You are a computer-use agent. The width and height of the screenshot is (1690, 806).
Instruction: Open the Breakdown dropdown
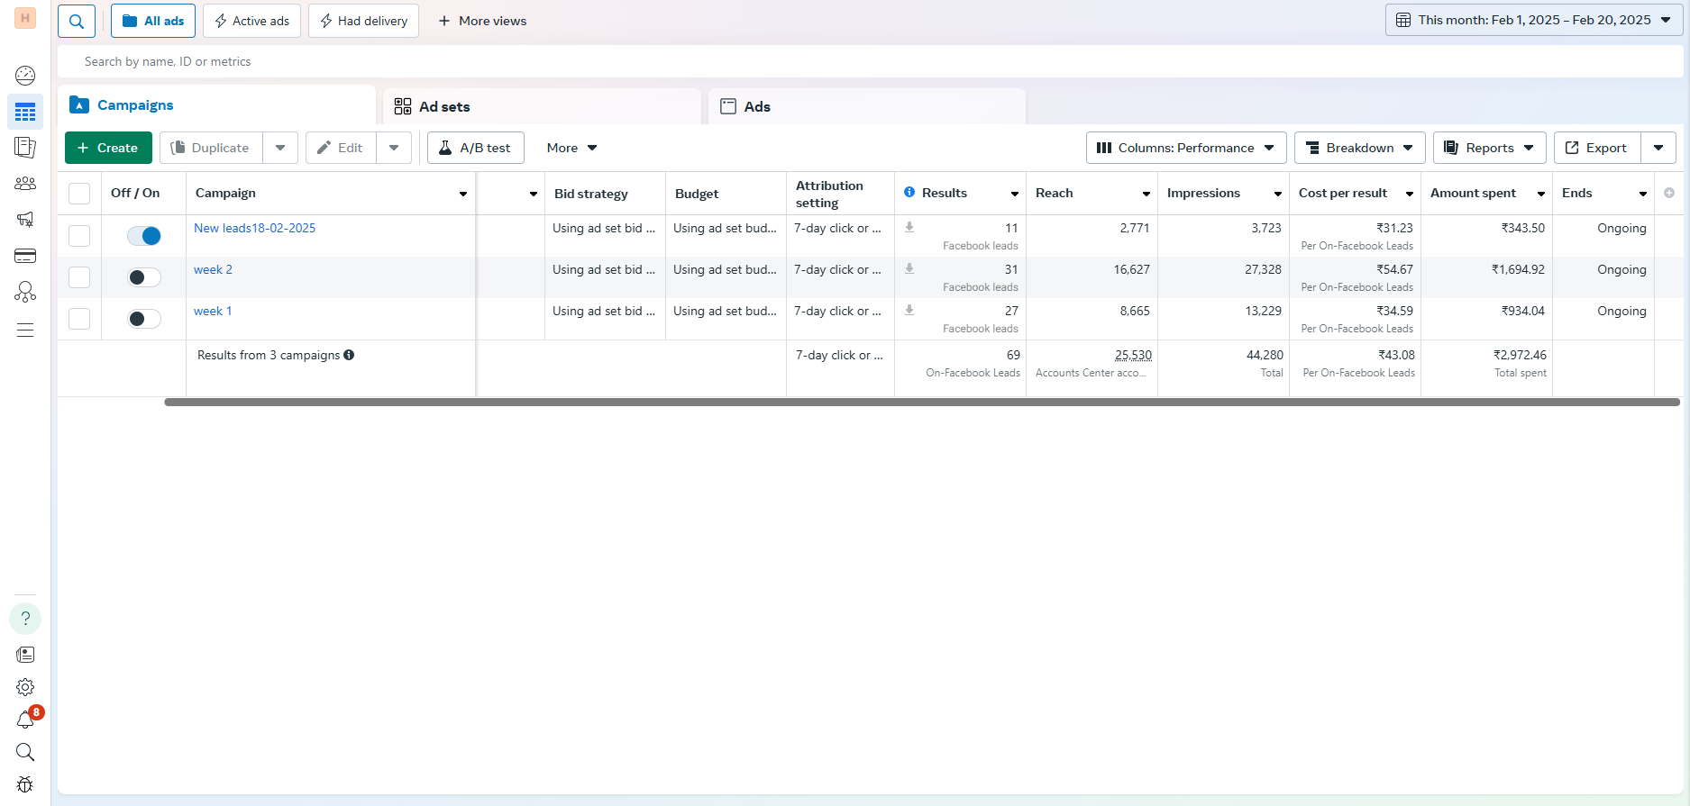tap(1359, 148)
